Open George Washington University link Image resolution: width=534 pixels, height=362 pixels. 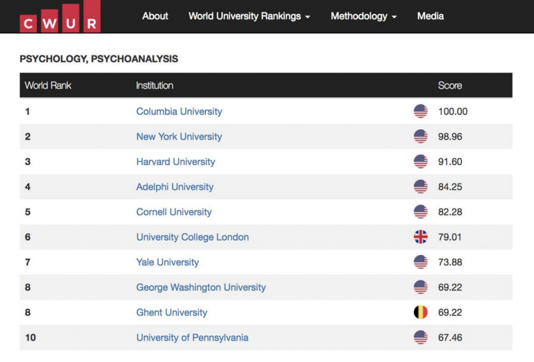click(x=201, y=287)
